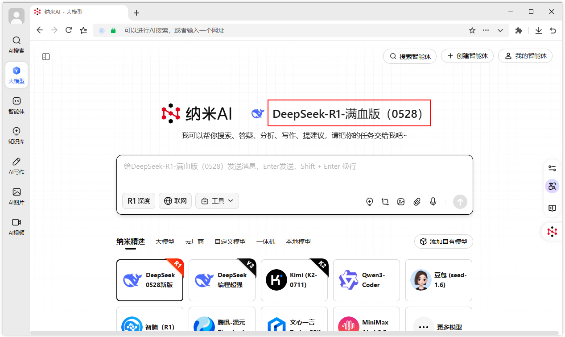Switch to the 本地模型 tab
This screenshot has width=565, height=337.
click(x=297, y=241)
